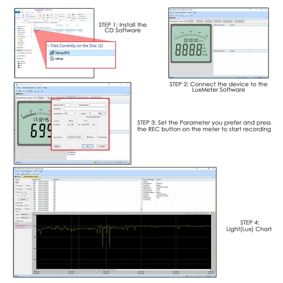Screen dimensions: 283x283
Task: Enable the Node Tag checkbox
Action: (16, 221)
